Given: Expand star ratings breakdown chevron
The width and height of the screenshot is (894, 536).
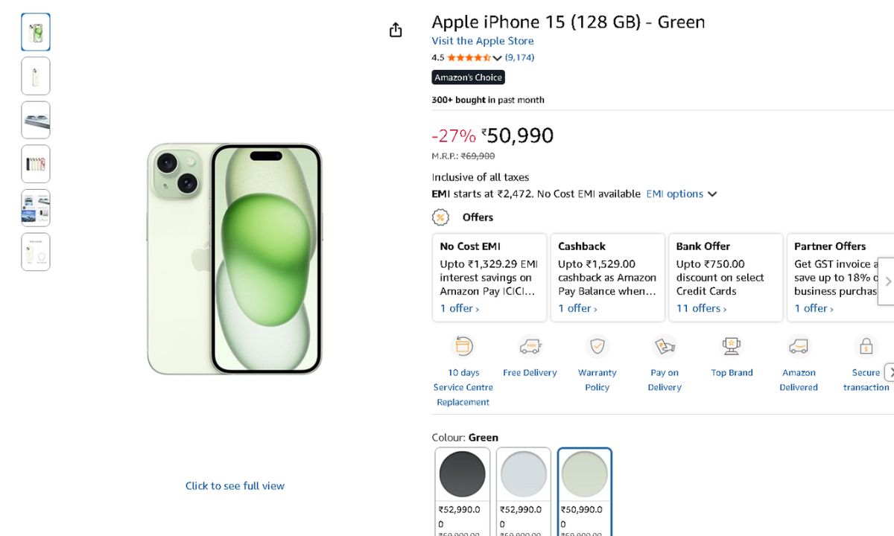Looking at the screenshot, I should click(x=498, y=58).
